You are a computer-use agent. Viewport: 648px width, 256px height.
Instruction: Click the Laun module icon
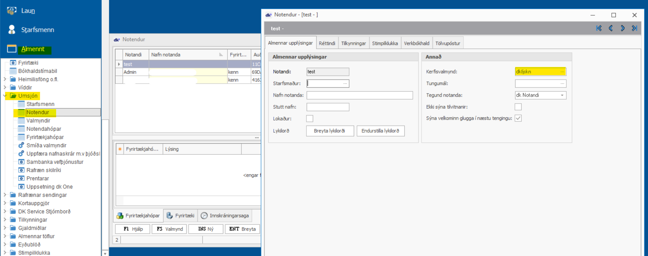click(12, 11)
